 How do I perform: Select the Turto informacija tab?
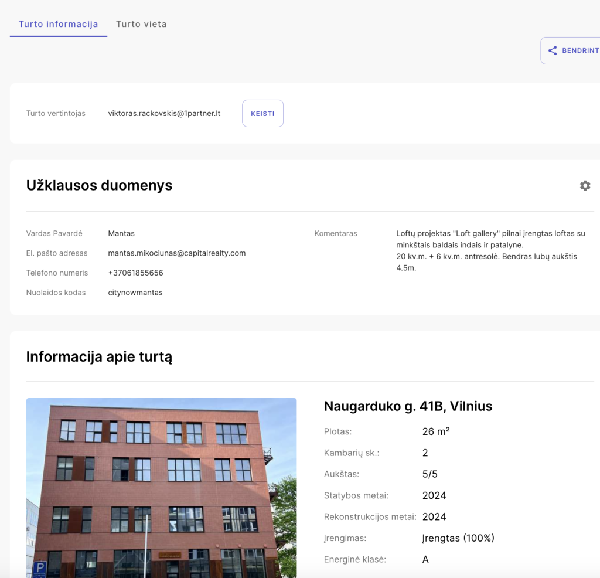58,24
